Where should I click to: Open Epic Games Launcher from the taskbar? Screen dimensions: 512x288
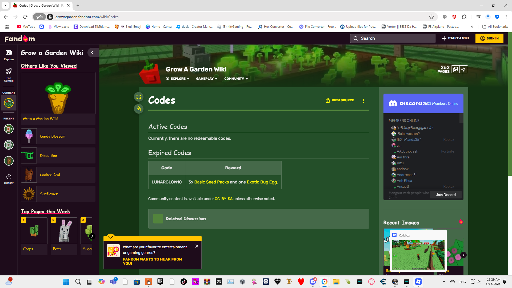point(160,282)
